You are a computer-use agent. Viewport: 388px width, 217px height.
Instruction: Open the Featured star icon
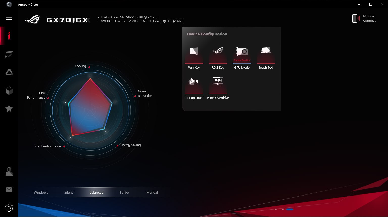tap(9, 108)
